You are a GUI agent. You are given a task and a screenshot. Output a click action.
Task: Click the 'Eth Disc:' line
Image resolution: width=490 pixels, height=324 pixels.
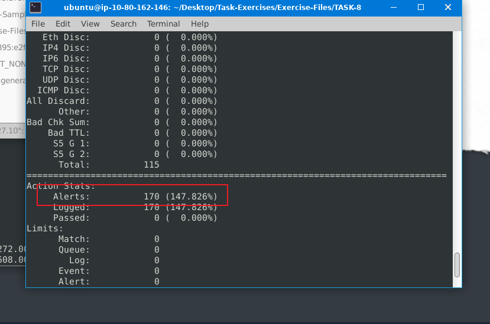pos(129,37)
